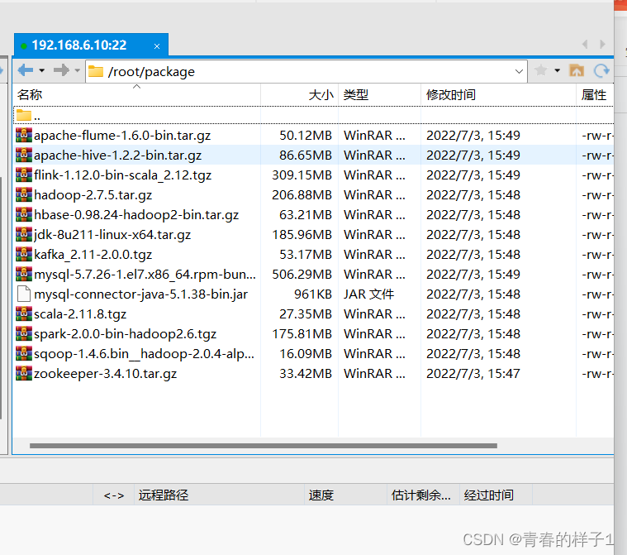Click the flink-1.12.0-bin-scala_2.12.tgz archive icon

click(x=24, y=175)
